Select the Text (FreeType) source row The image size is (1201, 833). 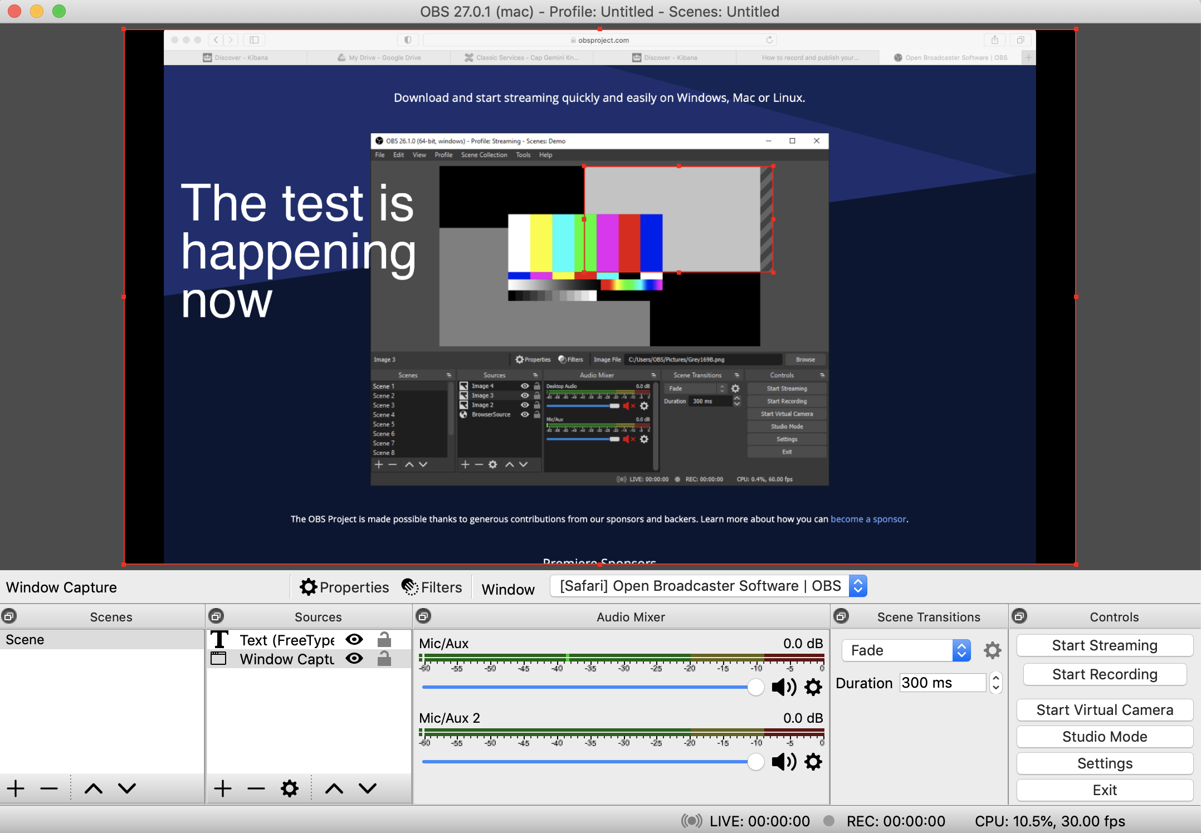tap(309, 639)
